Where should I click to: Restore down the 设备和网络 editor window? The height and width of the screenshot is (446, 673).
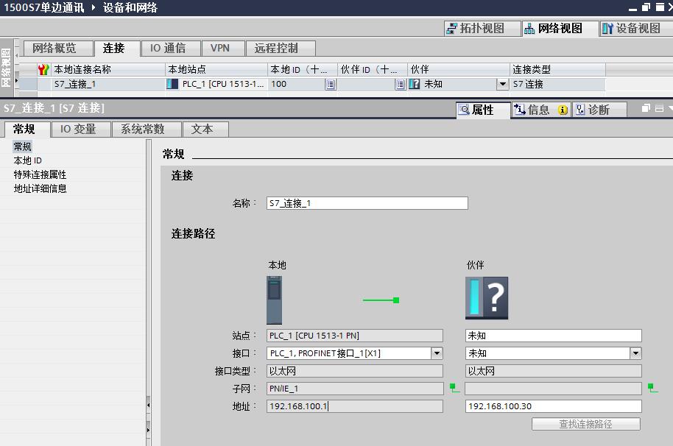click(x=646, y=7)
